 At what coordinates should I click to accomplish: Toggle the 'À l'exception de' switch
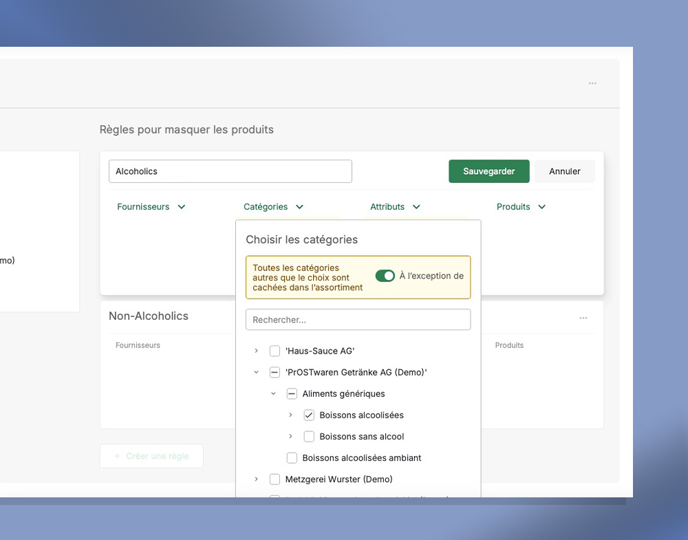[x=385, y=276]
